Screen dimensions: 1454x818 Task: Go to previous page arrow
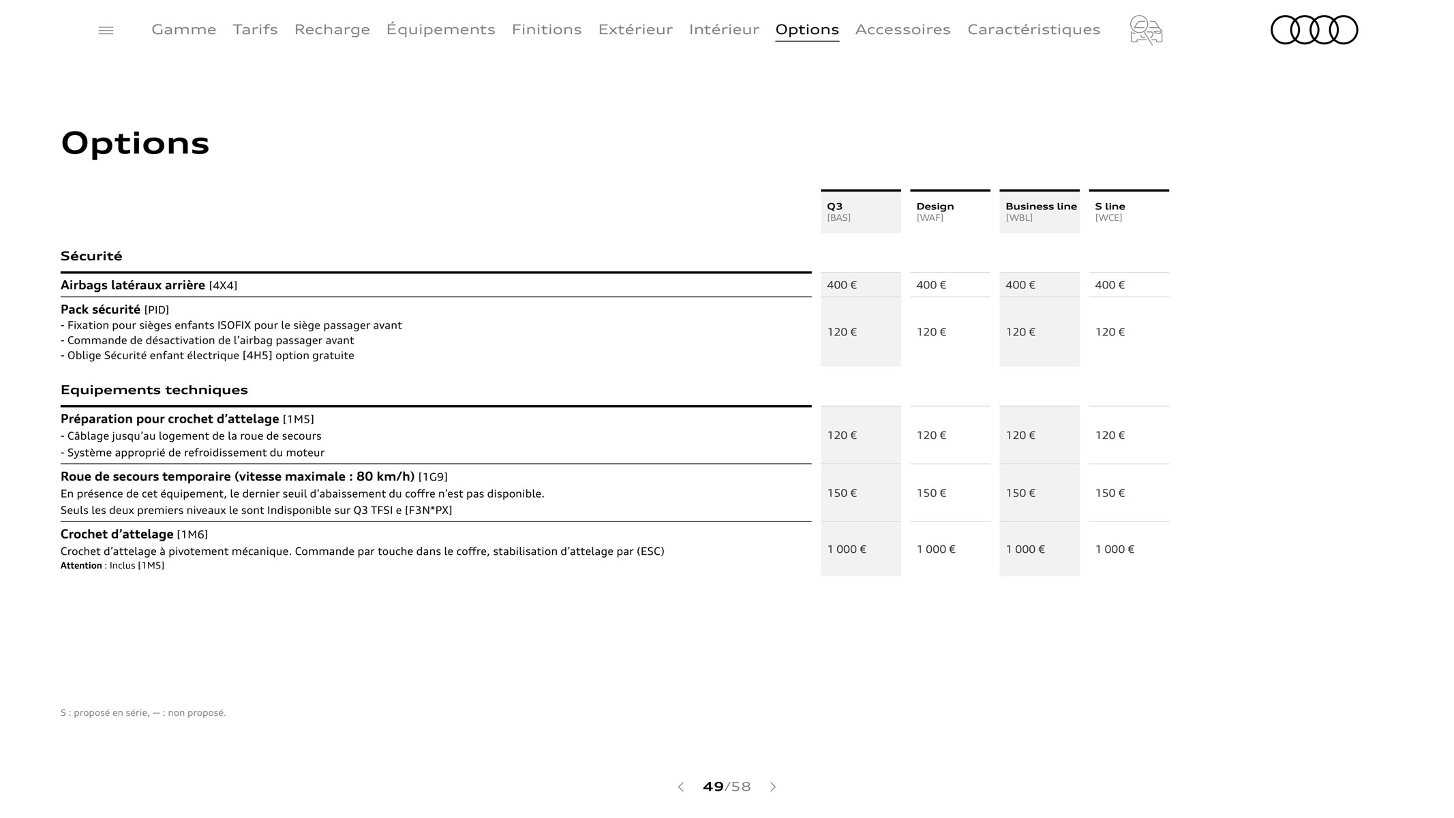pyautogui.click(x=680, y=787)
